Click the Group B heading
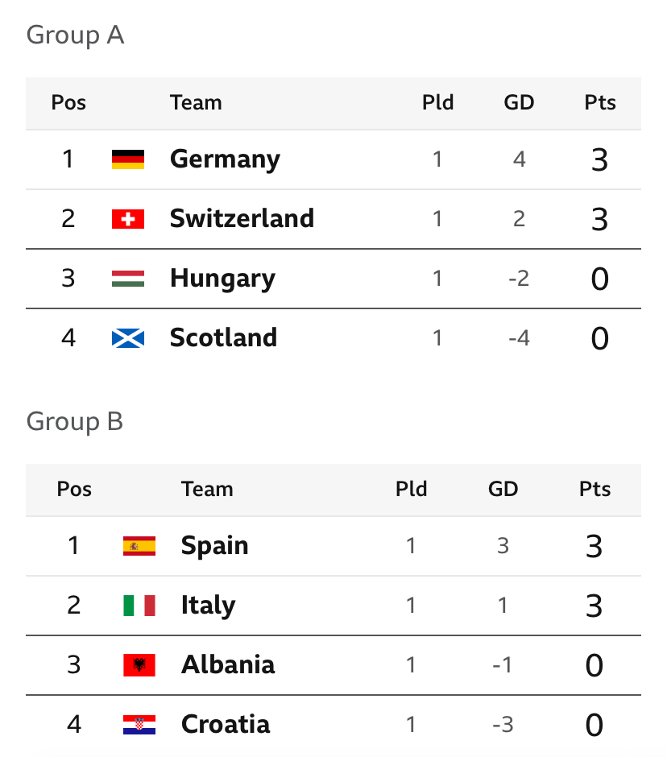Image resolution: width=667 pixels, height=757 pixels. (x=75, y=421)
